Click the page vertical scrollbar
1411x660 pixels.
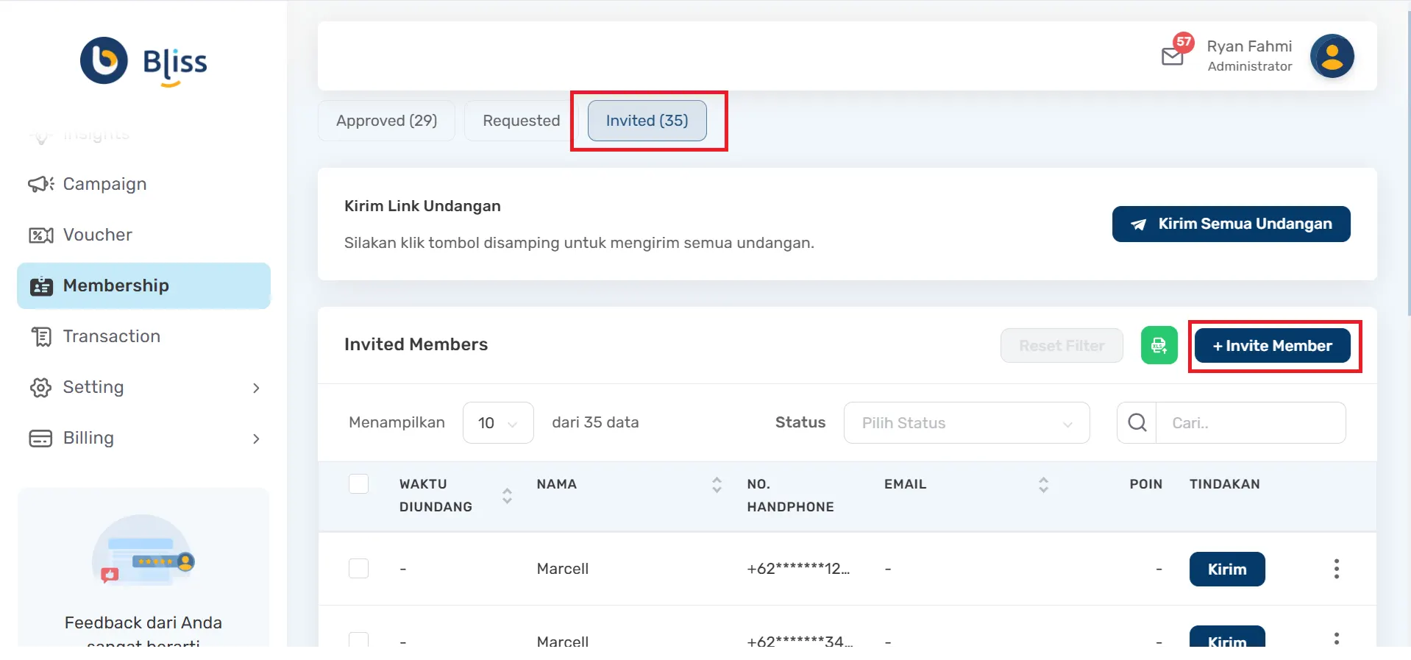pos(1407,162)
